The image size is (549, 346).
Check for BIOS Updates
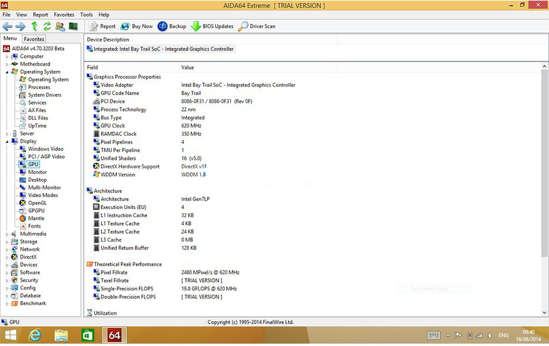coord(212,26)
